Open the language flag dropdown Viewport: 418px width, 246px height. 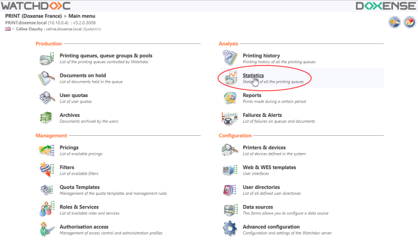coord(9,29)
